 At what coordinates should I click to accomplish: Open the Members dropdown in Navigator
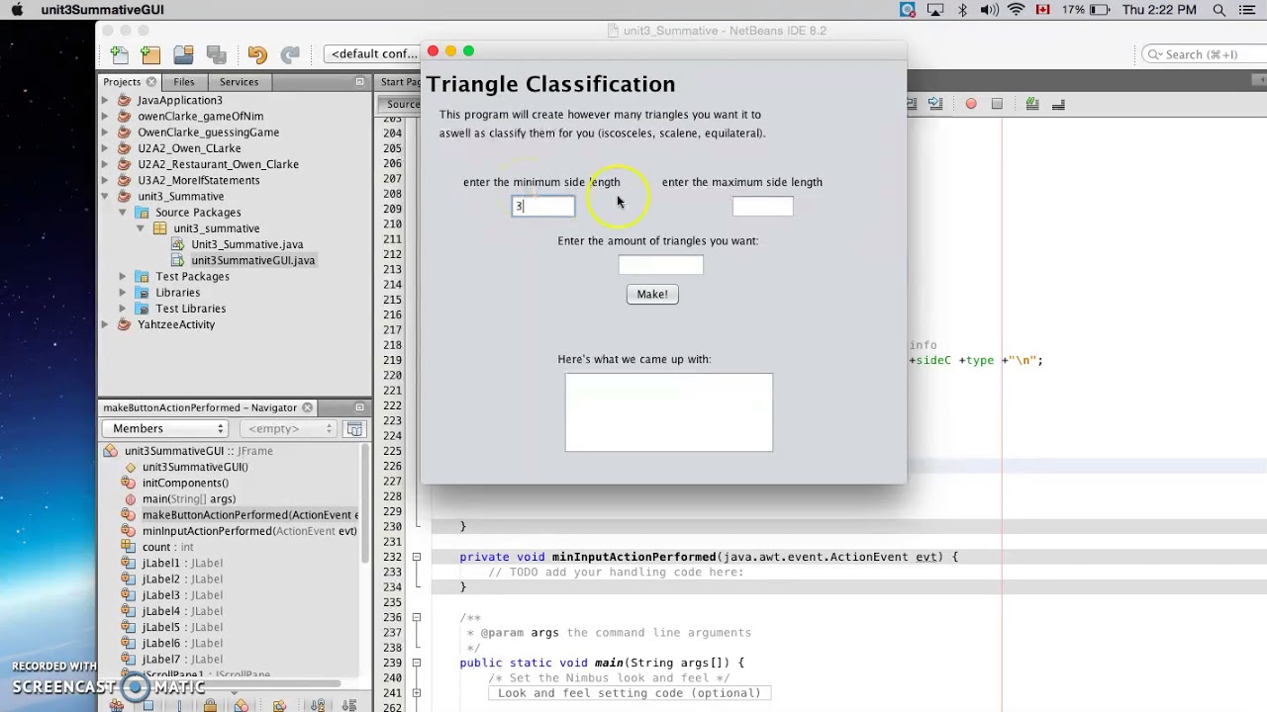[x=165, y=428]
